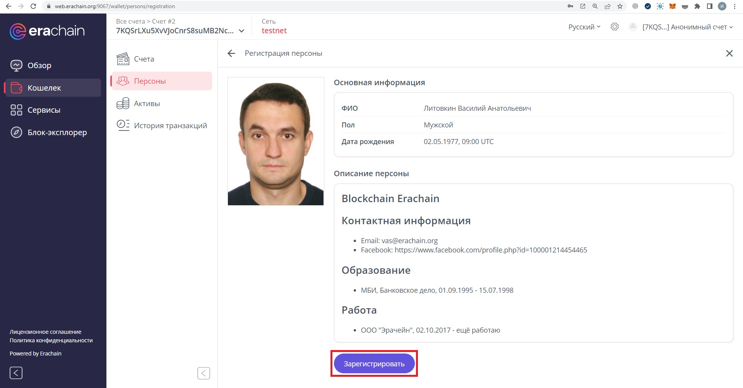Click the Erachain logo

click(x=47, y=31)
